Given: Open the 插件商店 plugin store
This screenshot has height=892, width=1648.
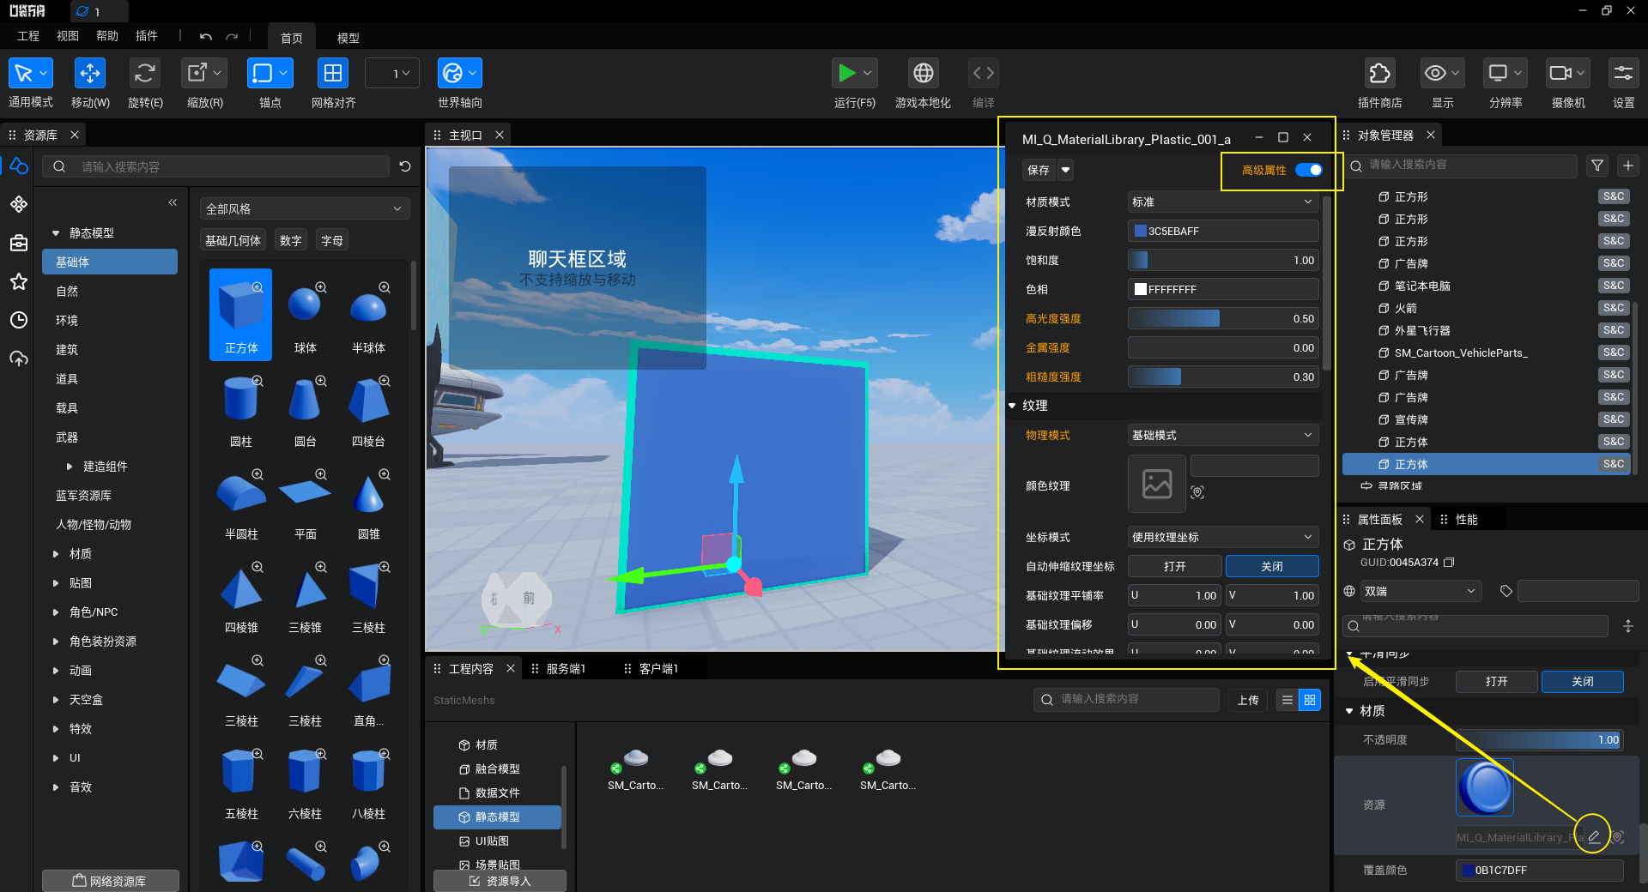Looking at the screenshot, I should click(x=1379, y=73).
